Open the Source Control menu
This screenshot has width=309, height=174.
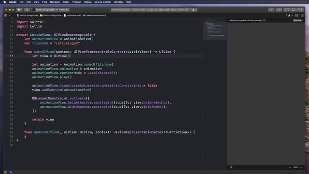[103, 2]
